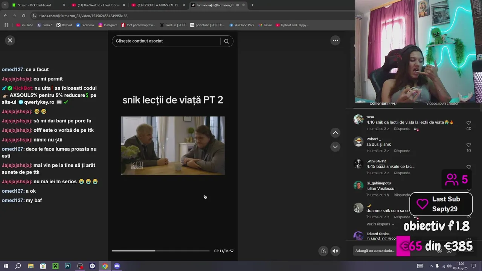482x271 pixels.
Task: Reply to Robert's sa dus și snik comment
Action: [x=402, y=151]
